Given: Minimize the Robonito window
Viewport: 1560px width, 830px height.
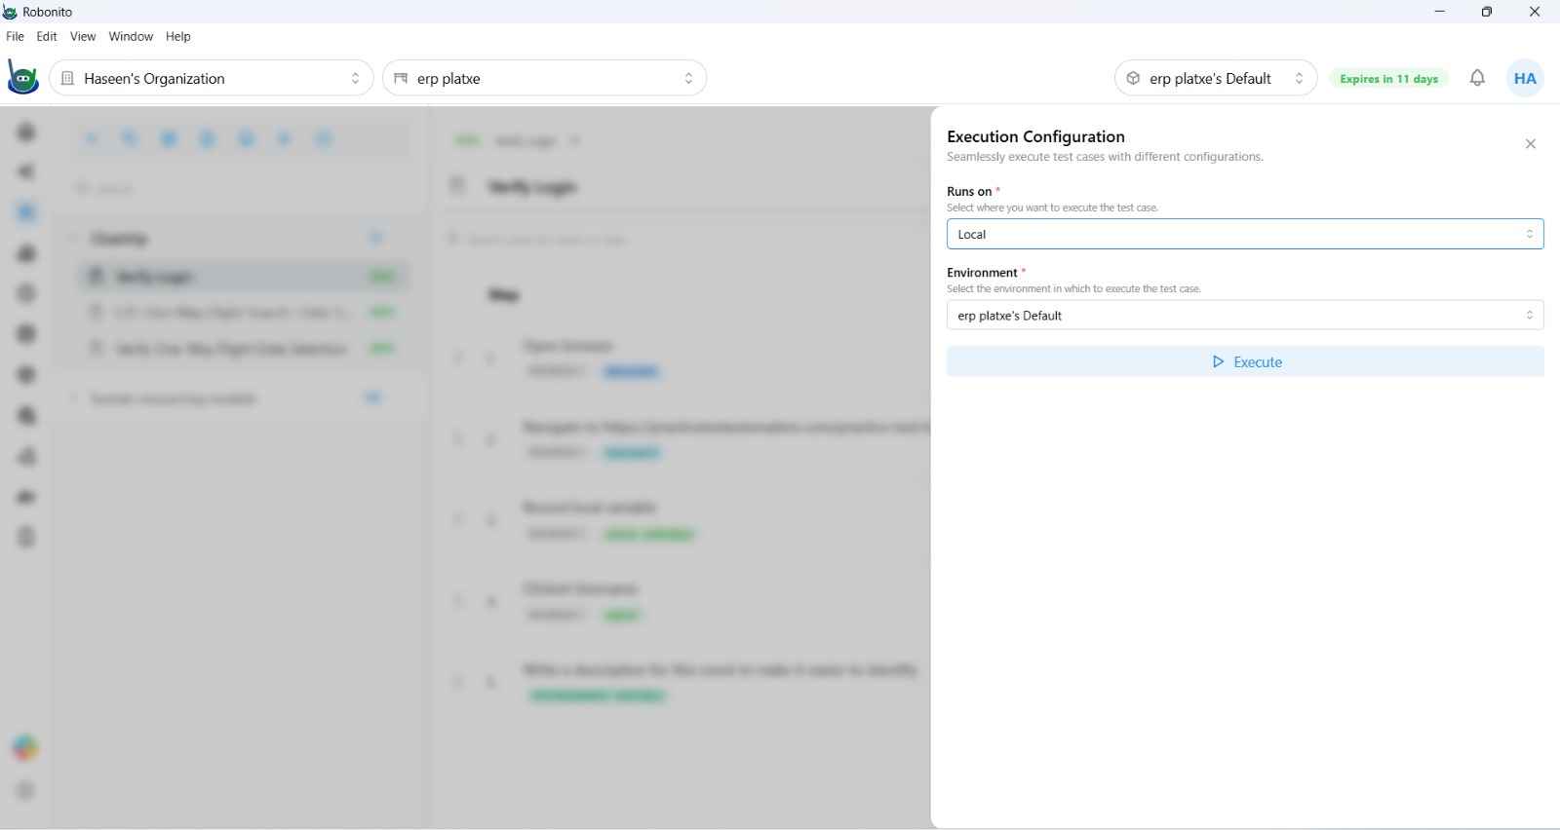Looking at the screenshot, I should (x=1440, y=12).
